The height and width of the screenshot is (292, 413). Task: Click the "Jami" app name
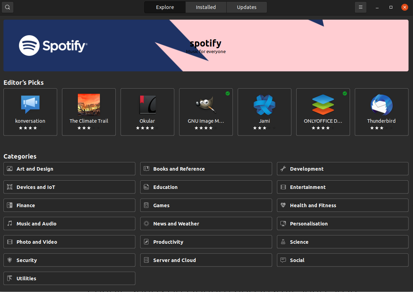265,121
